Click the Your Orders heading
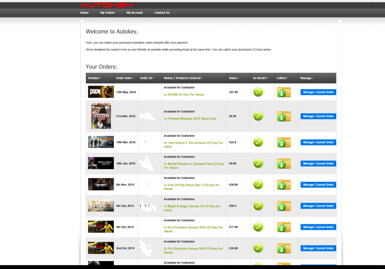This screenshot has width=385, height=269. tap(101, 67)
